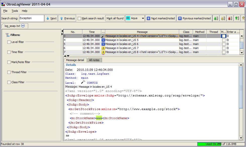This screenshot has width=246, height=147.
Task: Jump to previous green-level log event icon
Action: tap(237, 18)
